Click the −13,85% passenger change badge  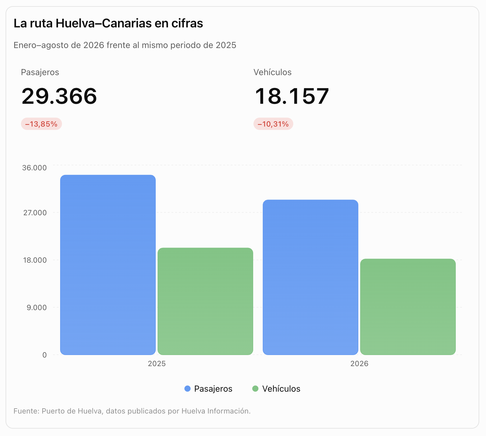(x=41, y=124)
